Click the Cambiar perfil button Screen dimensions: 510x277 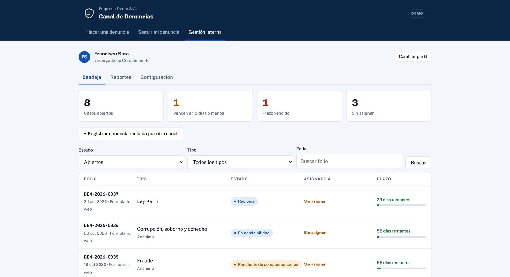coord(413,57)
